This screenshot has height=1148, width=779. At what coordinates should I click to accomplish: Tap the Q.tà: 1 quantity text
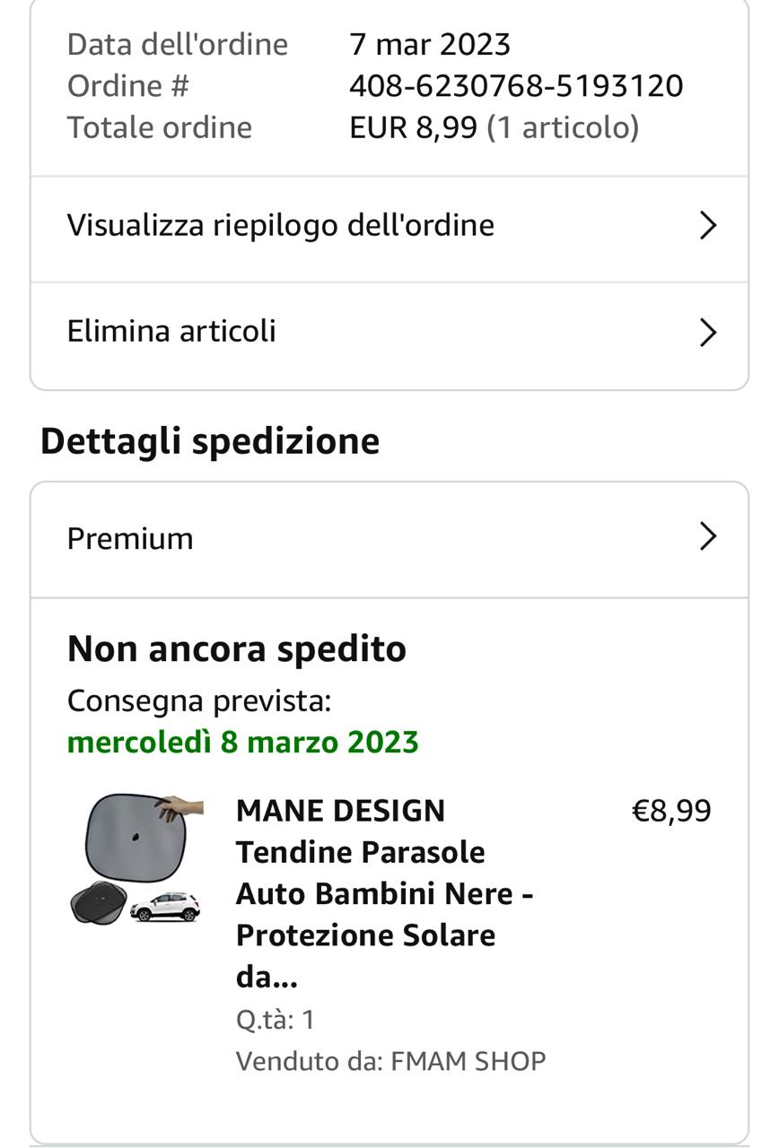276,1020
